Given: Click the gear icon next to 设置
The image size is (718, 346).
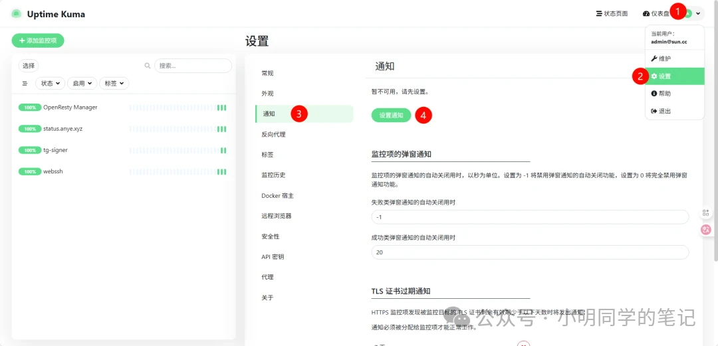Looking at the screenshot, I should click(x=654, y=76).
